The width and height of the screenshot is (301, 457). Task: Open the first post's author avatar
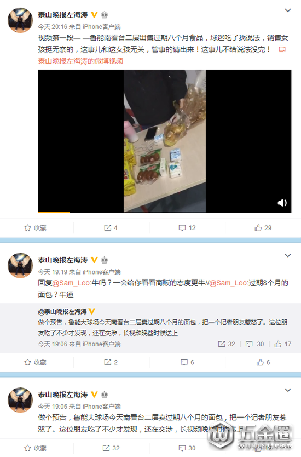click(x=20, y=20)
